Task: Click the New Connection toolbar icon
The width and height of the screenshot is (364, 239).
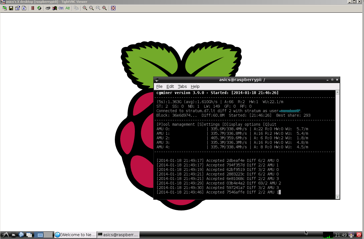Action: pos(5,8)
